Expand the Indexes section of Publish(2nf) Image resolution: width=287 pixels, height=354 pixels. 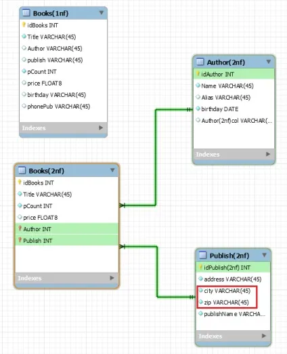click(263, 336)
